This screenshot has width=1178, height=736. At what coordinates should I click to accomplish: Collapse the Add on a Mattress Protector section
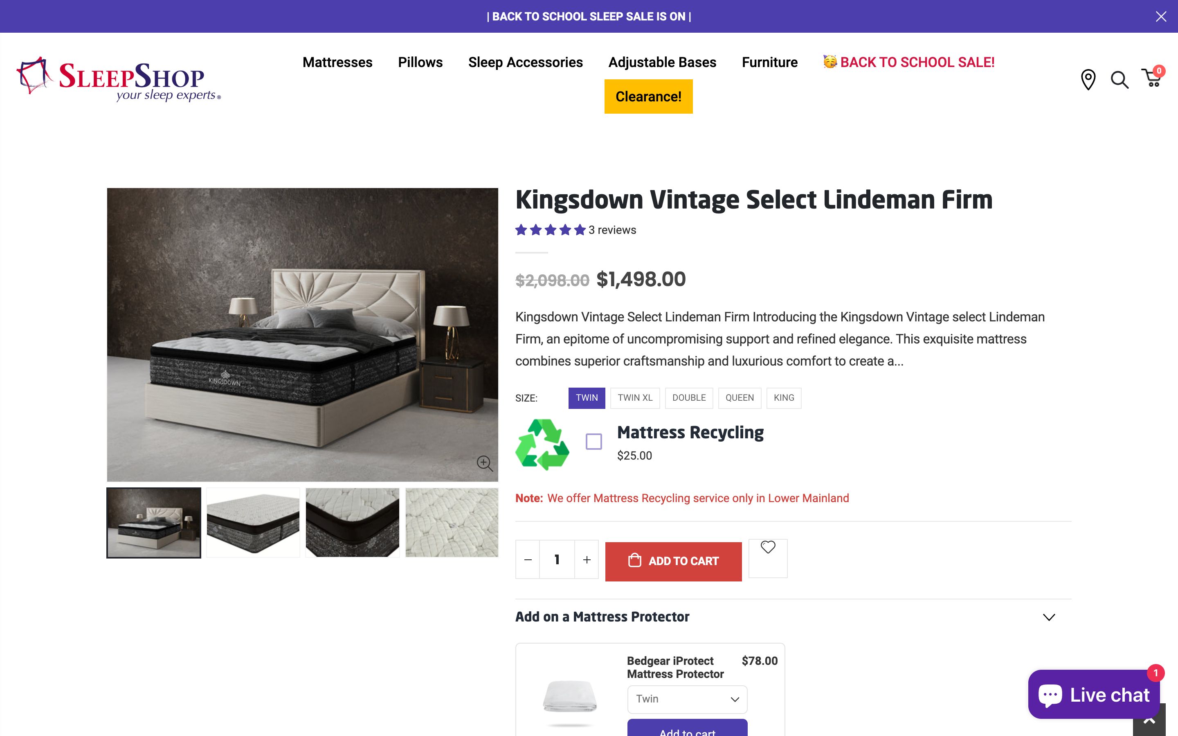[x=1049, y=617]
